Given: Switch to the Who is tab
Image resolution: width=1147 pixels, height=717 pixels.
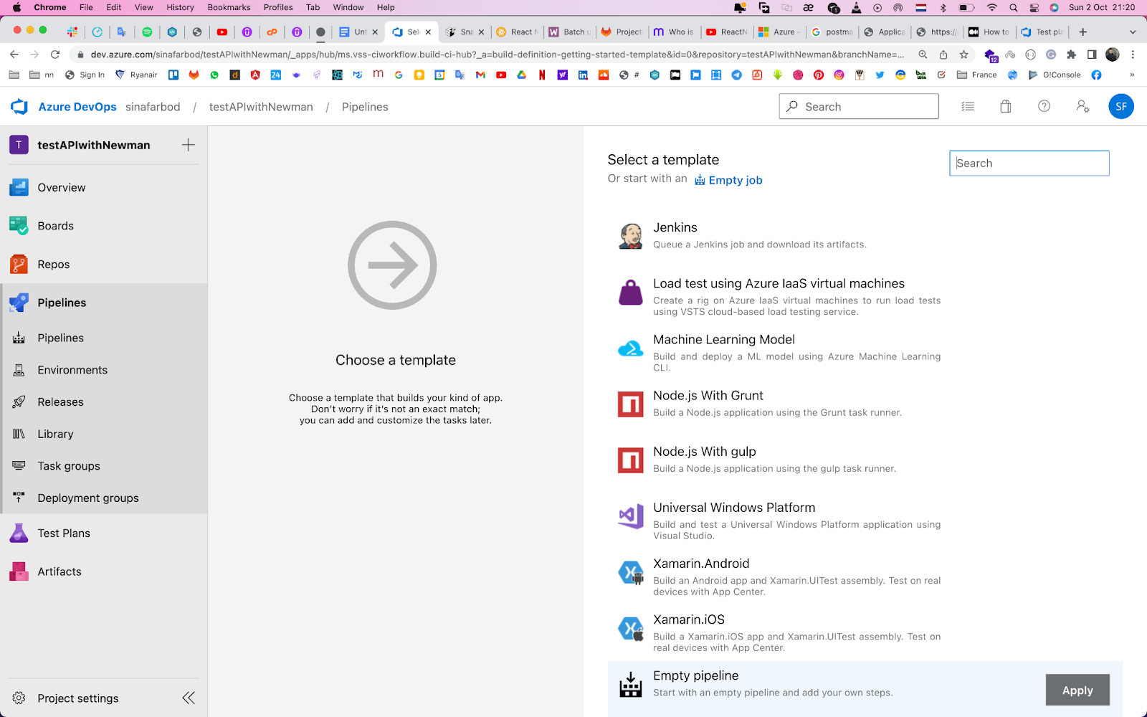Looking at the screenshot, I should click(x=674, y=32).
